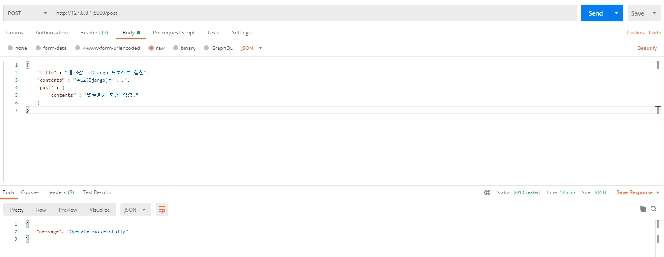
Task: Open the Pre-request Script tab
Action: coord(174,33)
